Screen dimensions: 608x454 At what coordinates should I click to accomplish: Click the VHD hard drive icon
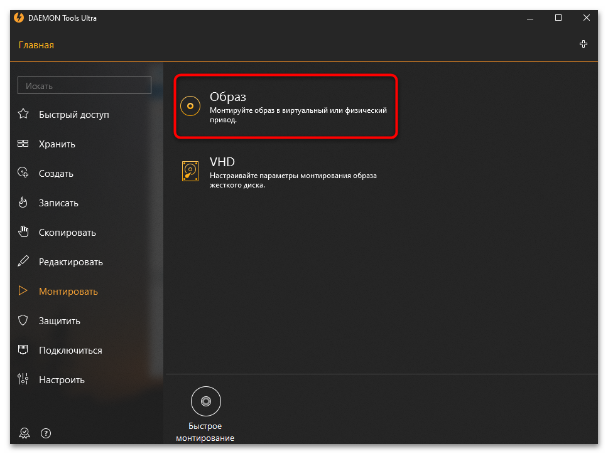click(x=190, y=171)
